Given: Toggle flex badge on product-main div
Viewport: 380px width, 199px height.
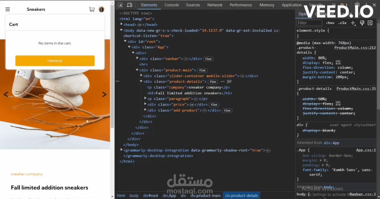Looking at the screenshot, I should (x=202, y=70).
